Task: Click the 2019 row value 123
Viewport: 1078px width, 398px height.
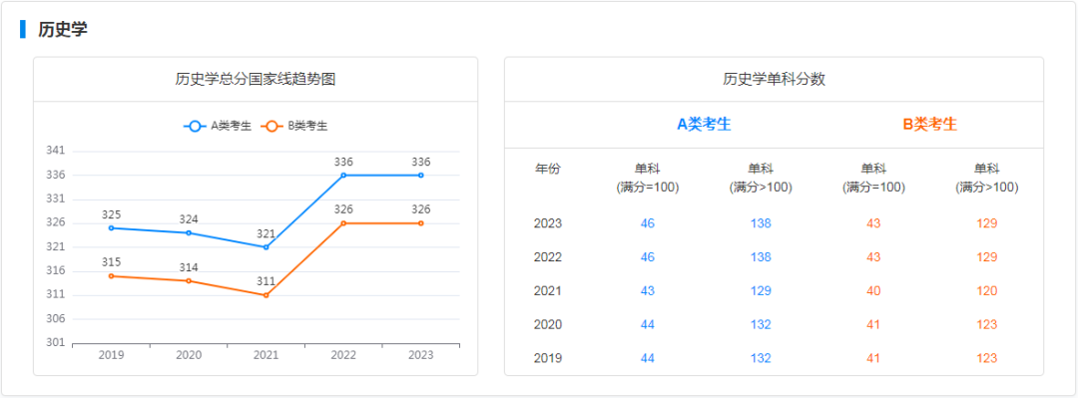Action: coord(987,358)
